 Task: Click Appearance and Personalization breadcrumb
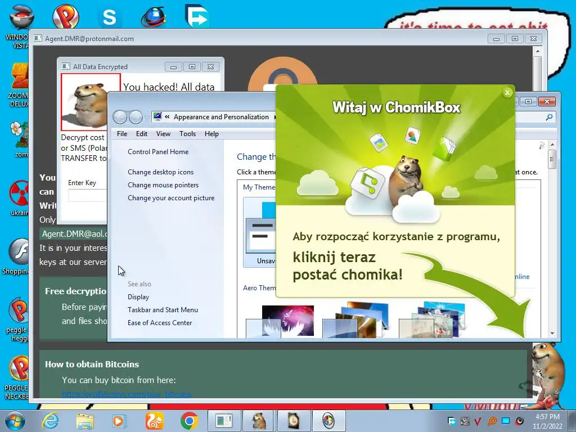[221, 117]
